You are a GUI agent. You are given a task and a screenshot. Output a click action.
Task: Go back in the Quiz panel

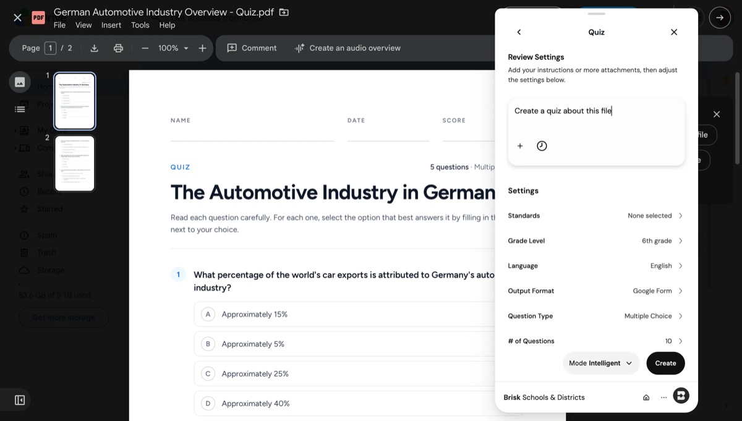click(519, 32)
